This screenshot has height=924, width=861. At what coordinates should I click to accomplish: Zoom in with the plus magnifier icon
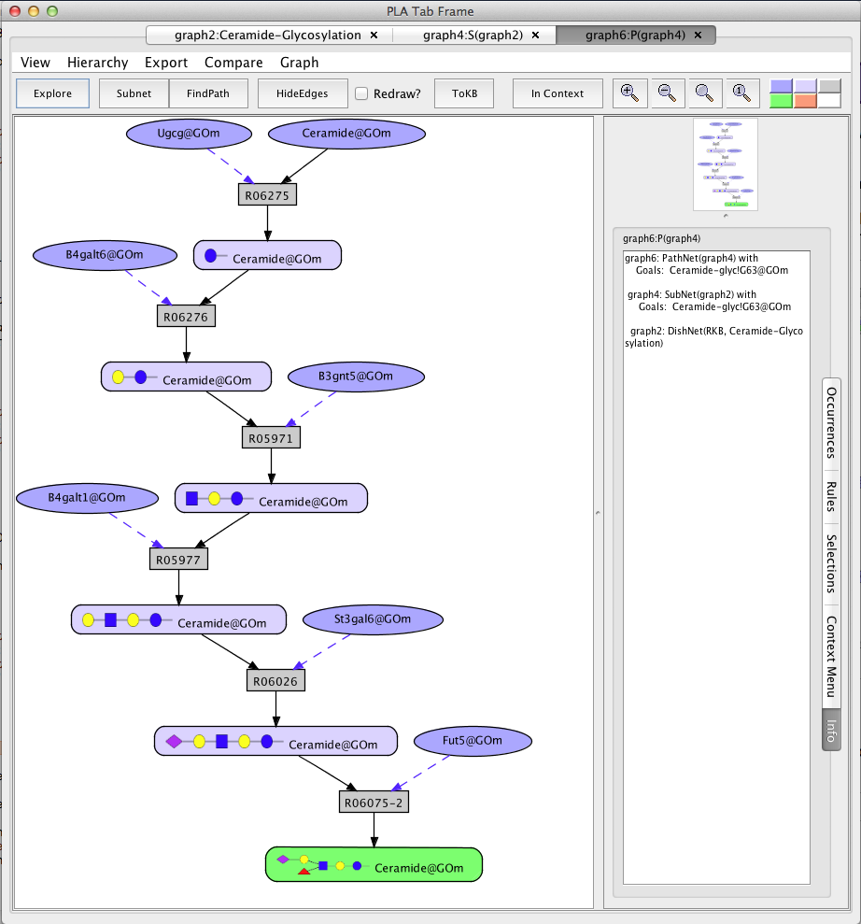[x=629, y=93]
